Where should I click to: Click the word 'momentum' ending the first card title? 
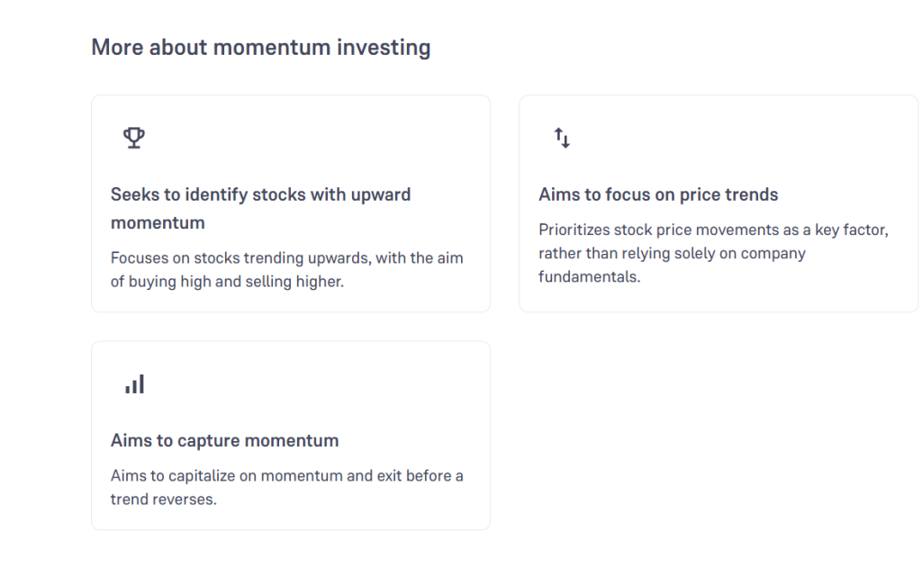click(x=158, y=222)
